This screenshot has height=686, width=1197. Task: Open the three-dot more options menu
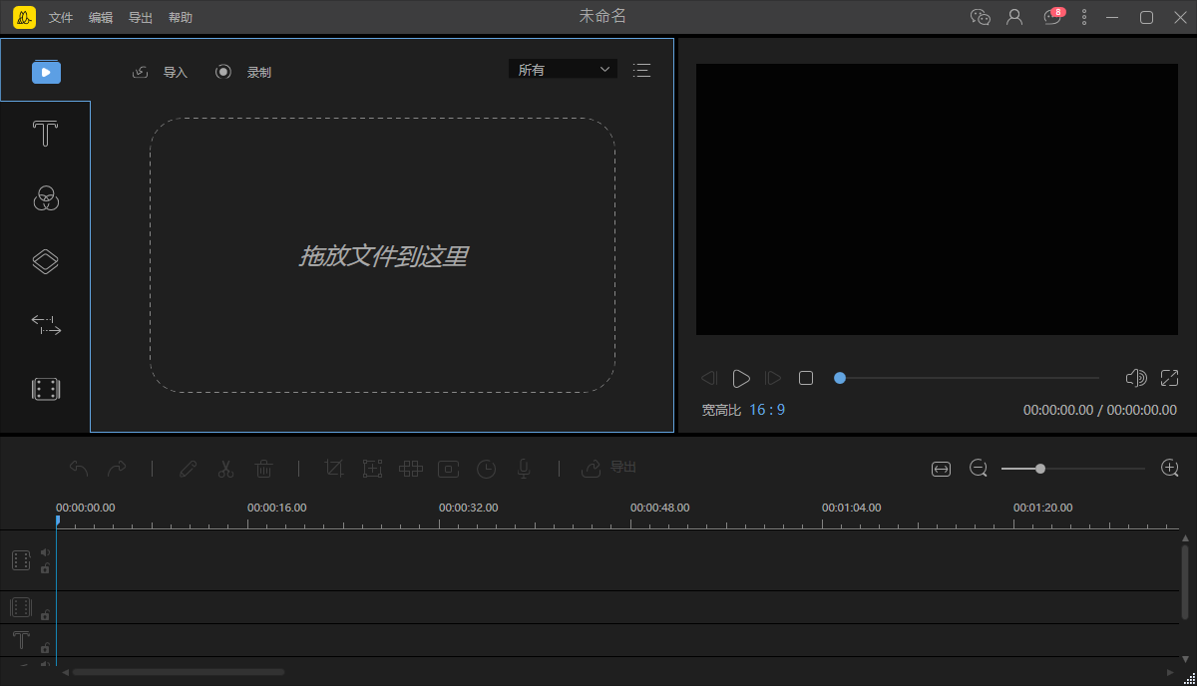click(1085, 17)
